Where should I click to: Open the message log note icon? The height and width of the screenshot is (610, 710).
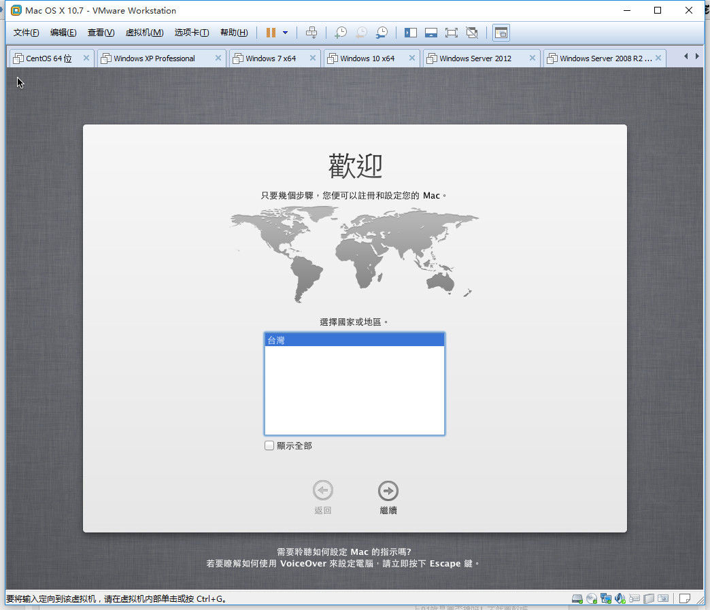685,598
